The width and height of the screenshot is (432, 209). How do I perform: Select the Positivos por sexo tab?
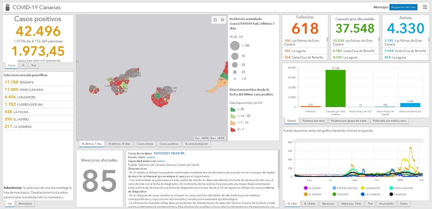(313, 120)
